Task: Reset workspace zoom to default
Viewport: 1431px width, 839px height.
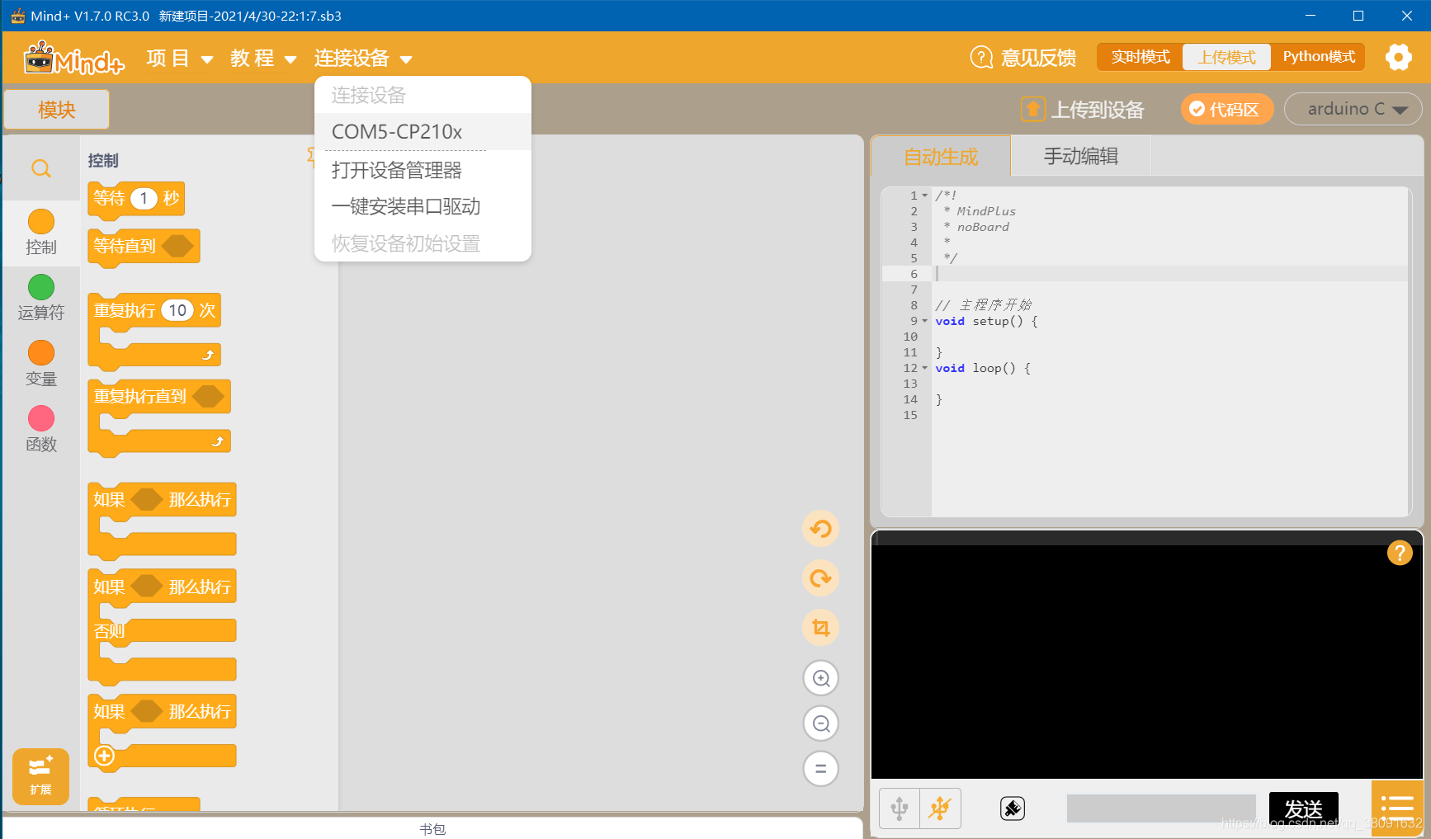Action: pyautogui.click(x=821, y=769)
